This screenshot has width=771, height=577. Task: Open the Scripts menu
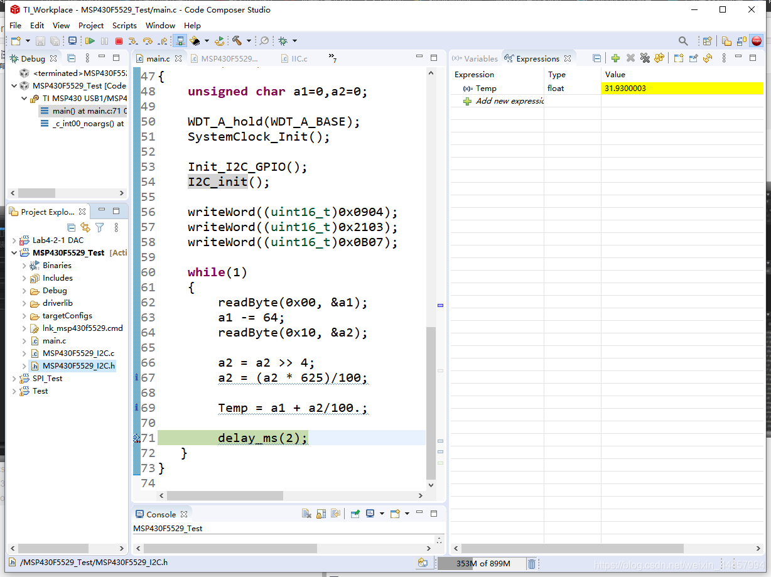point(124,25)
